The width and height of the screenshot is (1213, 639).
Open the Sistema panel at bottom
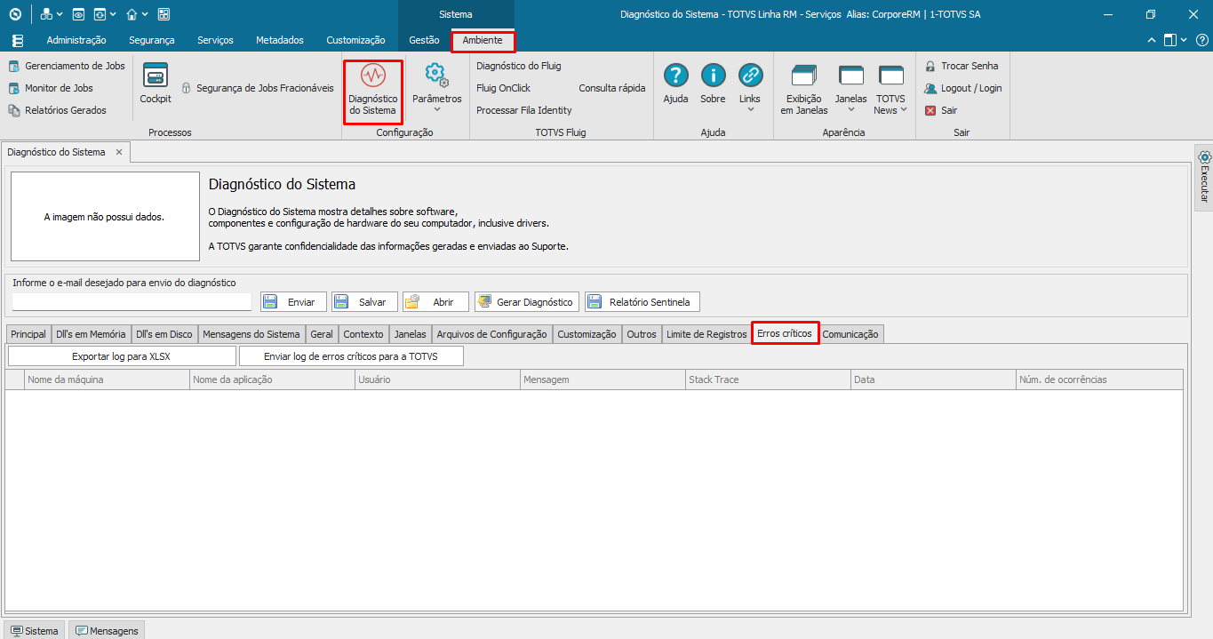(x=35, y=631)
